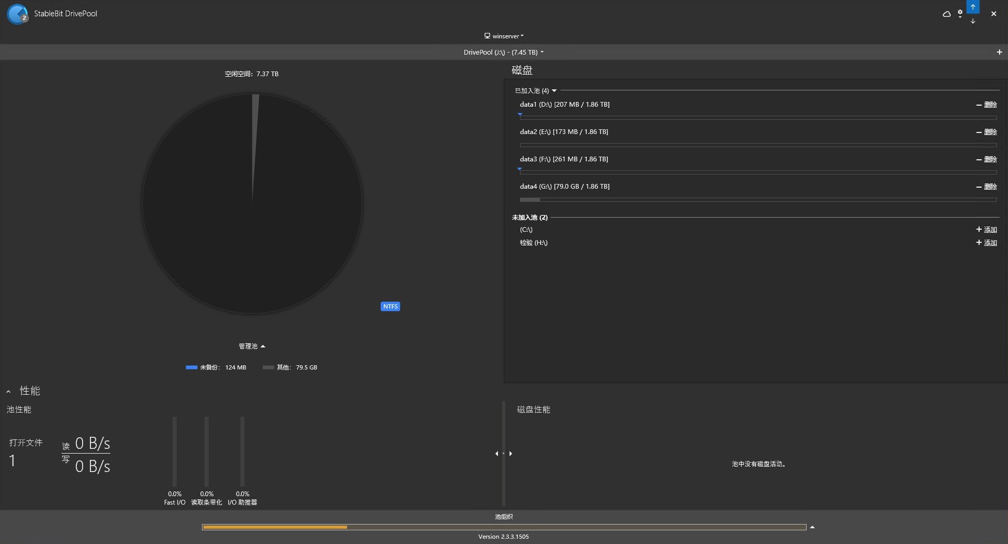Click the data2 (E:\) usage bar
This screenshot has width=1008, height=544.
point(758,145)
